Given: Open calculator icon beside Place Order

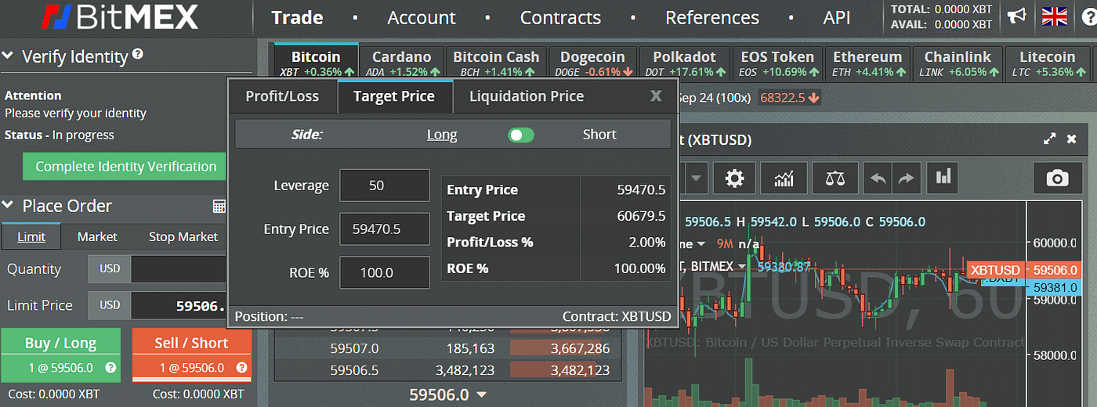Looking at the screenshot, I should point(219,207).
